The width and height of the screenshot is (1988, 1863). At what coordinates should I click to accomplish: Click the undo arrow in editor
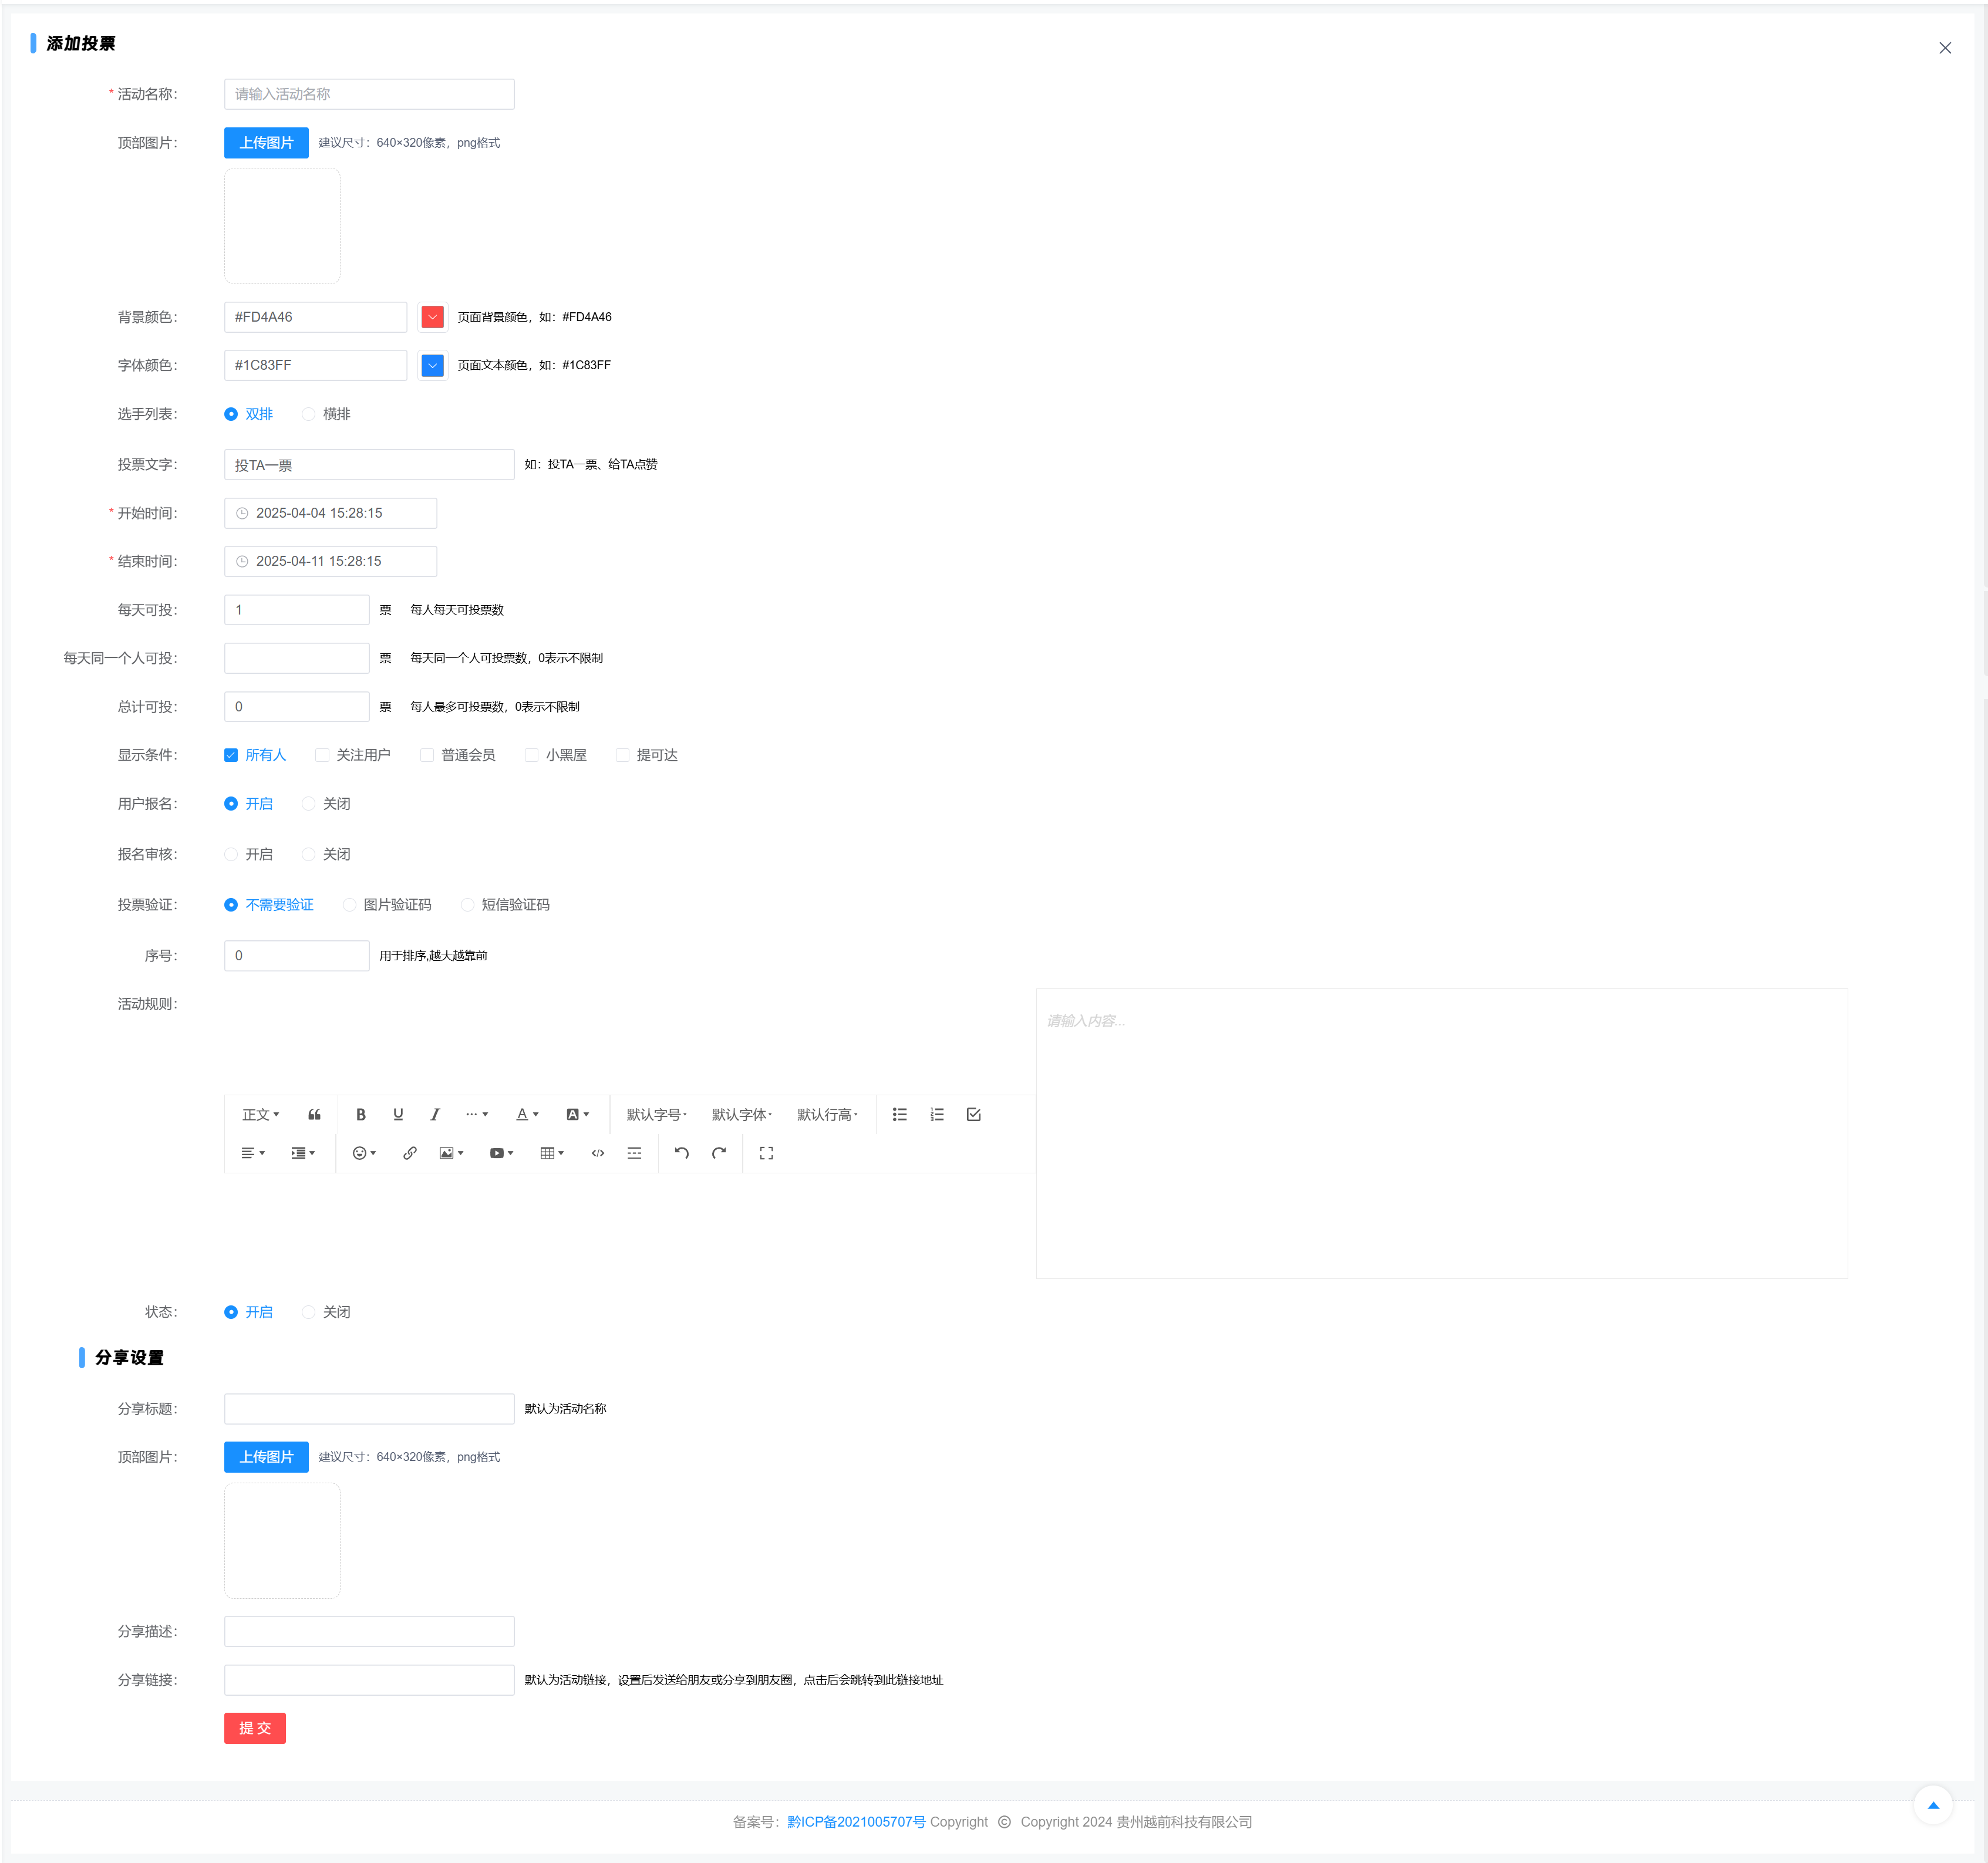682,1153
